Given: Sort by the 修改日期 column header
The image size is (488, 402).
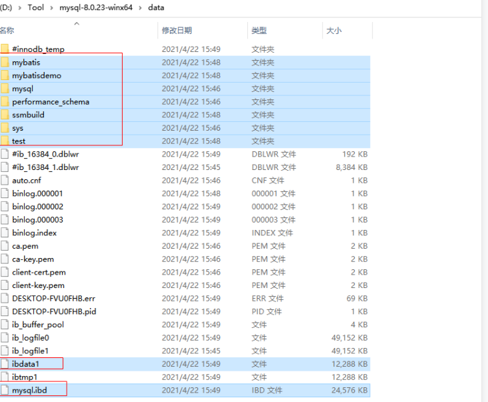Looking at the screenshot, I should click(x=177, y=31).
